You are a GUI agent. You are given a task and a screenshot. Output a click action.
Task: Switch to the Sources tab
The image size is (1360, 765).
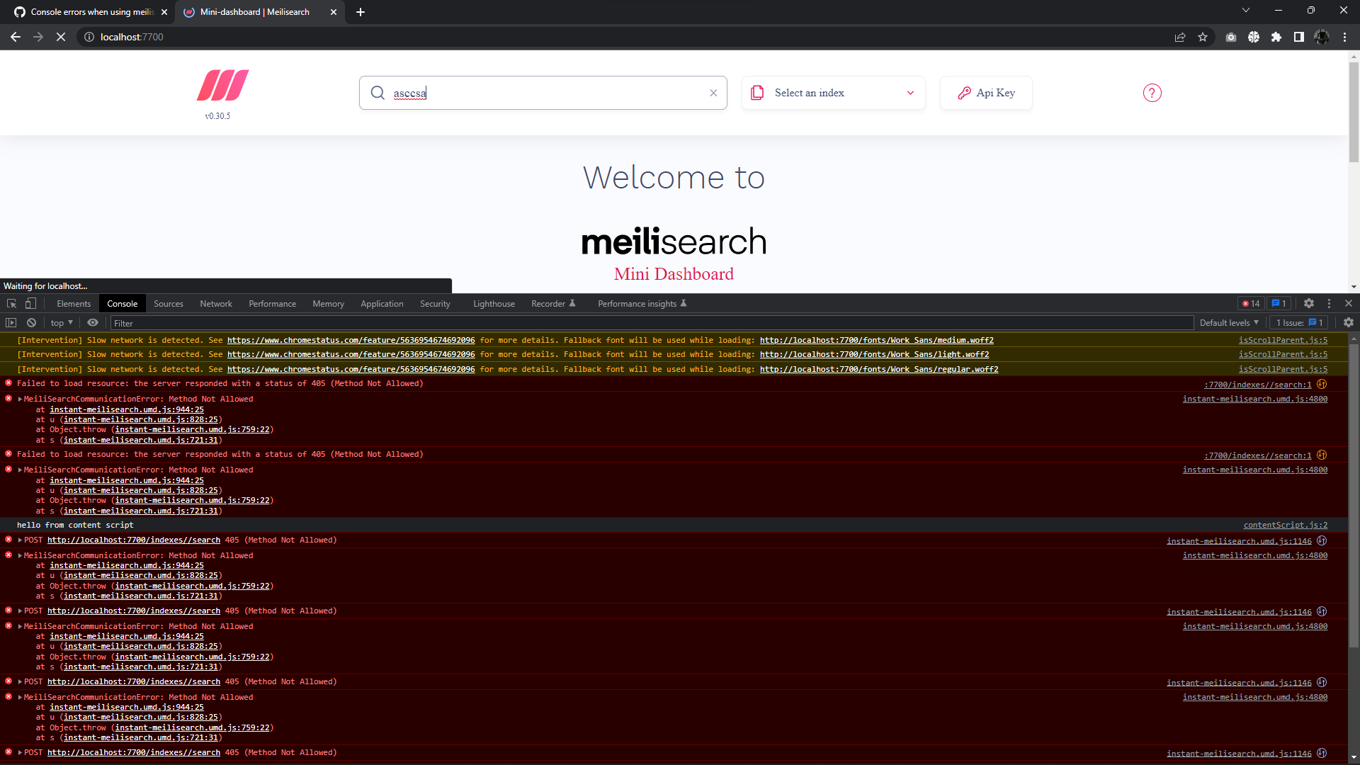tap(168, 303)
